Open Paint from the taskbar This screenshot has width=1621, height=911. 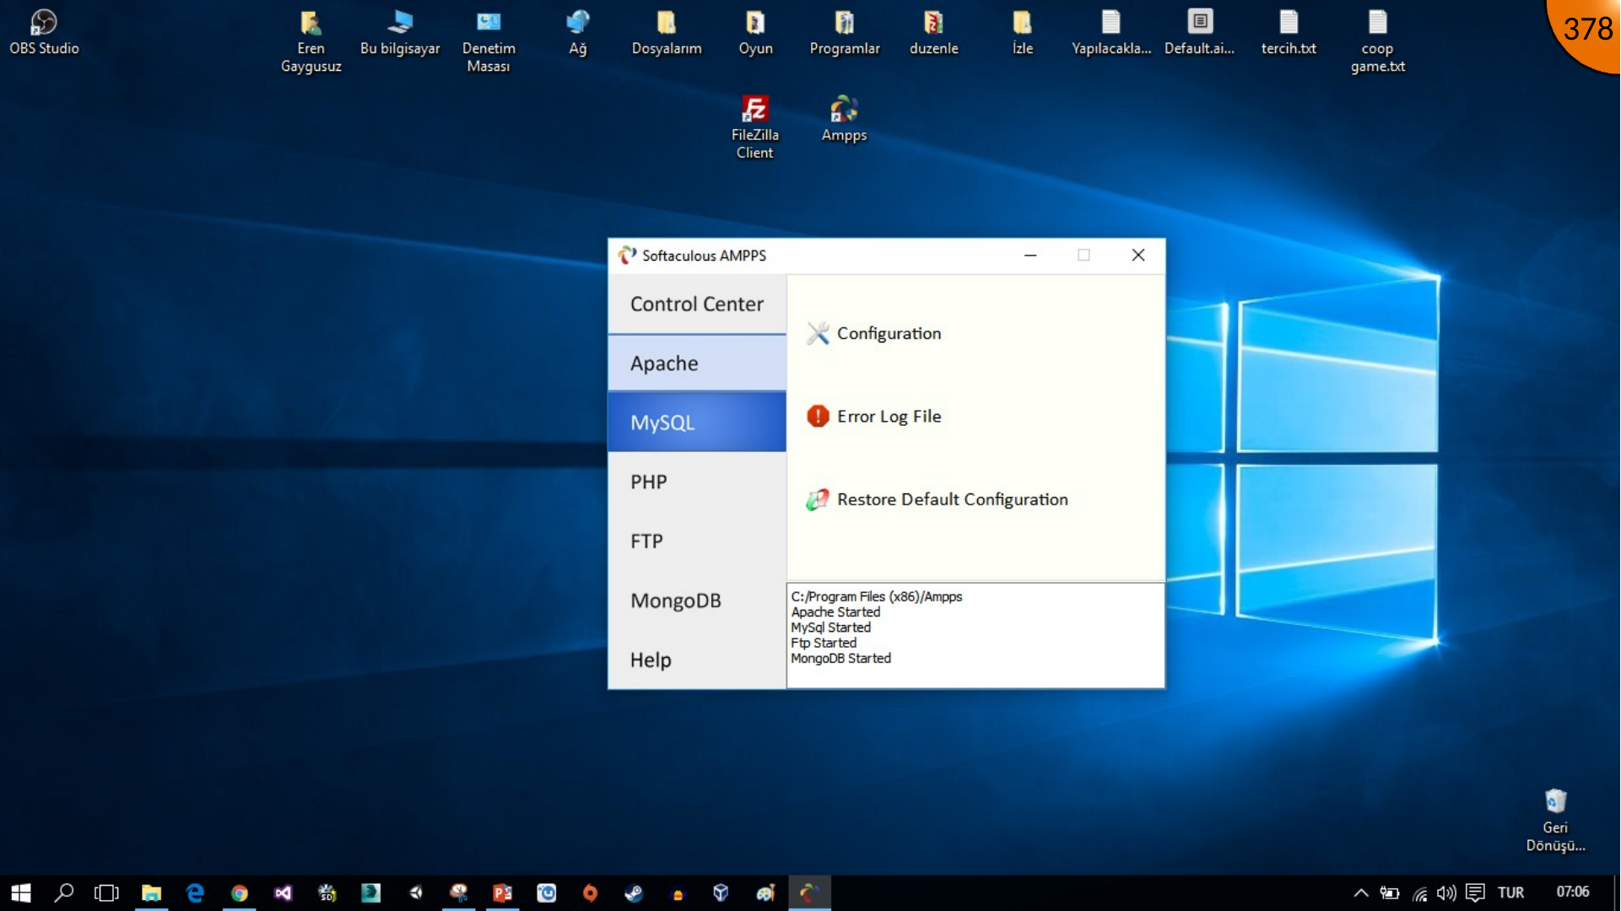[765, 892]
